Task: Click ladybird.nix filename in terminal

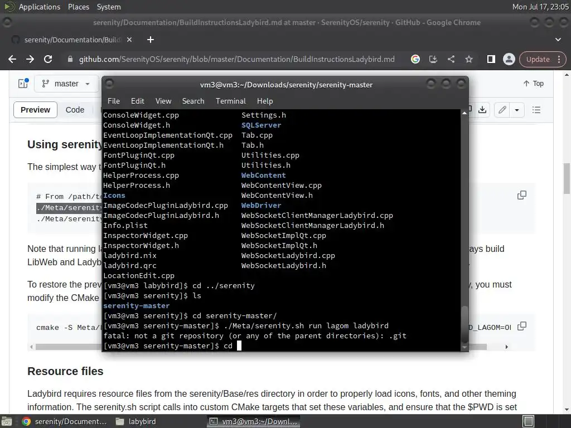Action: pyautogui.click(x=129, y=255)
